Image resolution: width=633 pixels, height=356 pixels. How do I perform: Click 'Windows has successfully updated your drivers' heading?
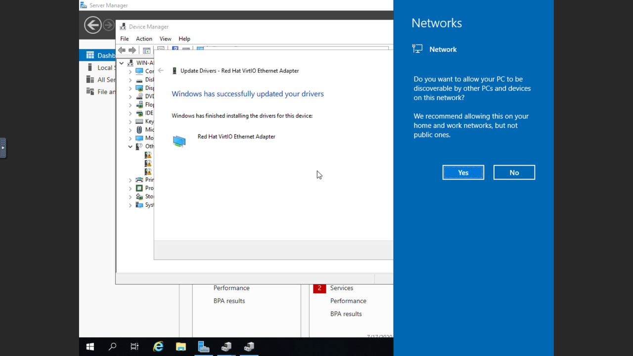pos(248,94)
